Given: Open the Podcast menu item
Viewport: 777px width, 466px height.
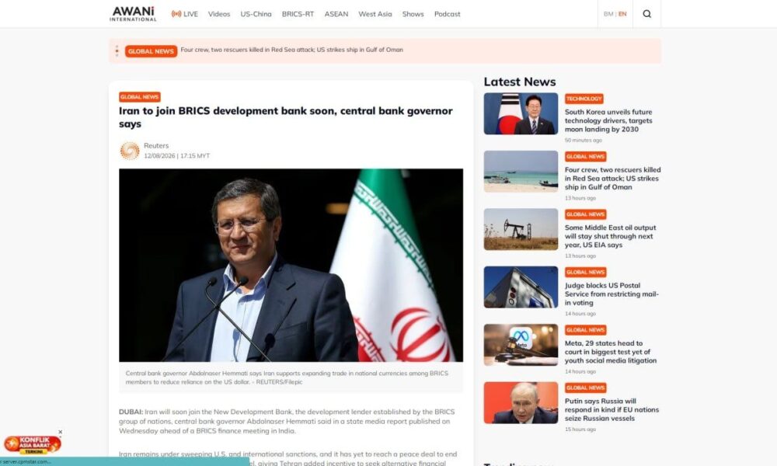Looking at the screenshot, I should coord(447,14).
